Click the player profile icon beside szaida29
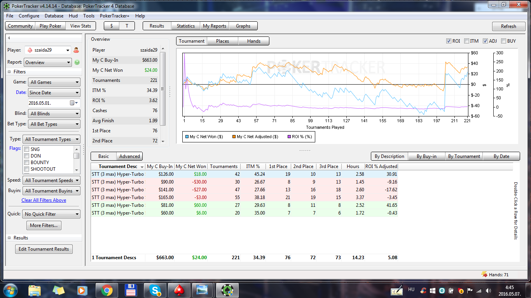Image resolution: width=531 pixels, height=298 pixels. pos(76,50)
